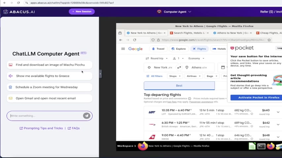
Task: Open the terminal icon in the panel
Action: [261, 146]
